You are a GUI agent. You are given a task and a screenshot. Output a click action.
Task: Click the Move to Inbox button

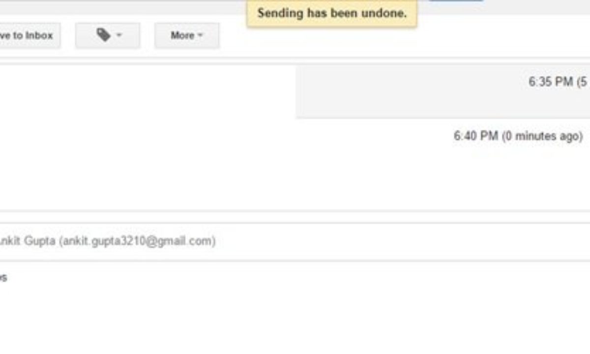29,35
